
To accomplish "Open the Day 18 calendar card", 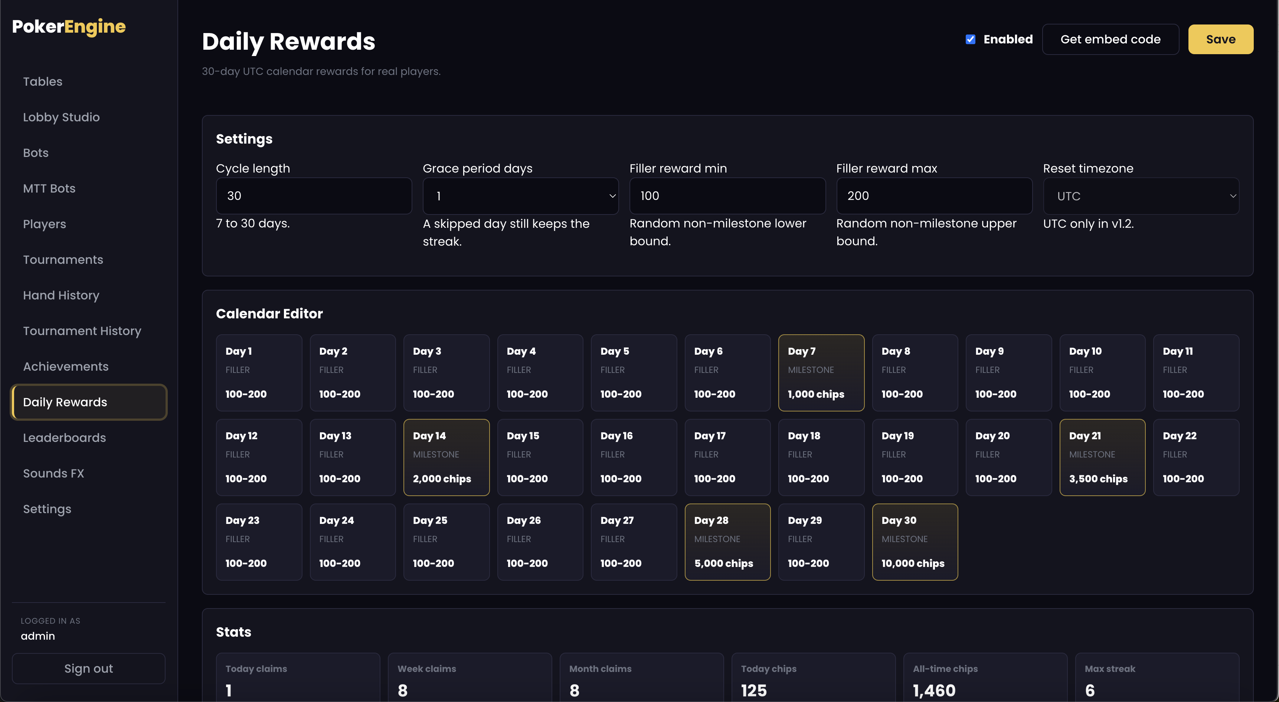I will (x=821, y=457).
